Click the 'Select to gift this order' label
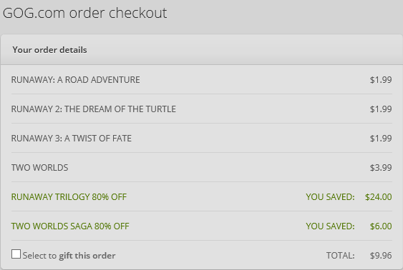This screenshot has width=403, height=270. 69,256
